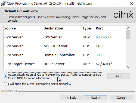Click the Port column header
Viewport: 136px width, 103px height.
click(99, 28)
